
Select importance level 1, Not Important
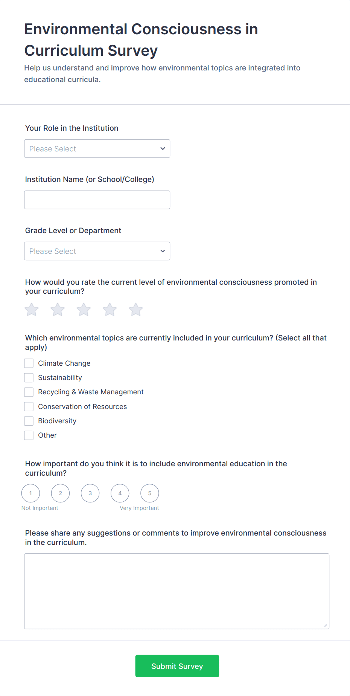click(x=30, y=493)
